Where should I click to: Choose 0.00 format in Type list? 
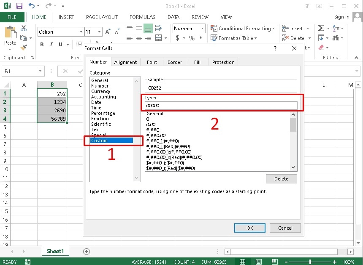[x=151, y=125]
